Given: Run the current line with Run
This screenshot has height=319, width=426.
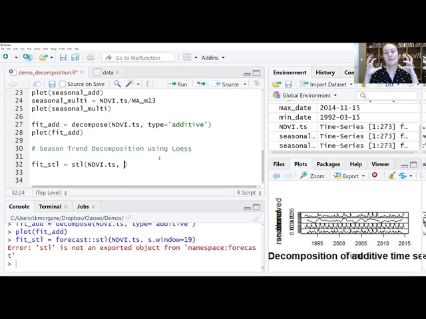Looking at the screenshot, I should [177, 84].
